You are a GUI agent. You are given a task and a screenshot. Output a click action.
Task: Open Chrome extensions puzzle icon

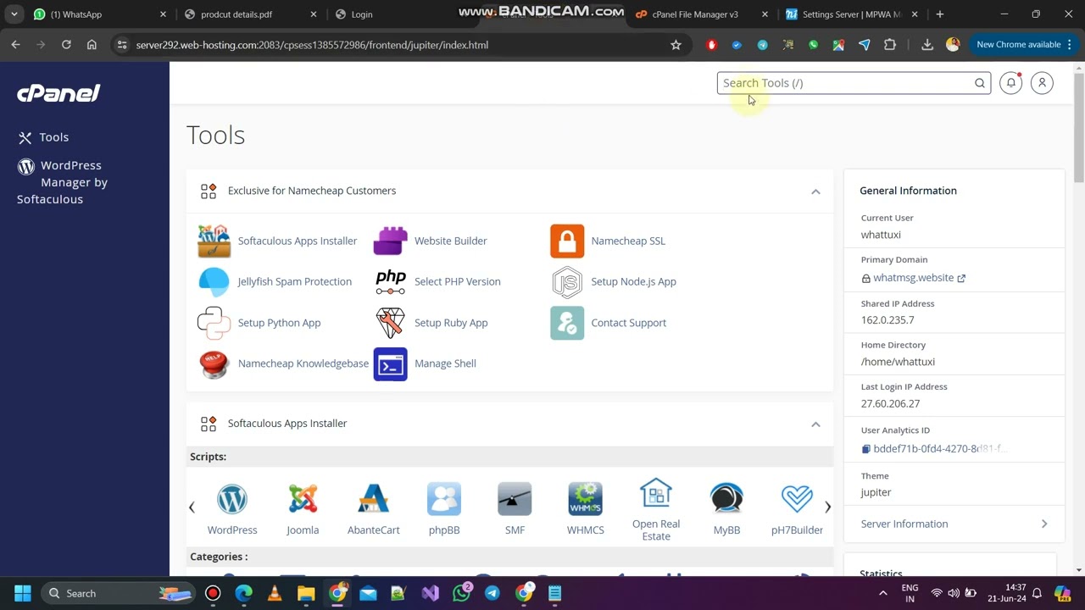(890, 45)
